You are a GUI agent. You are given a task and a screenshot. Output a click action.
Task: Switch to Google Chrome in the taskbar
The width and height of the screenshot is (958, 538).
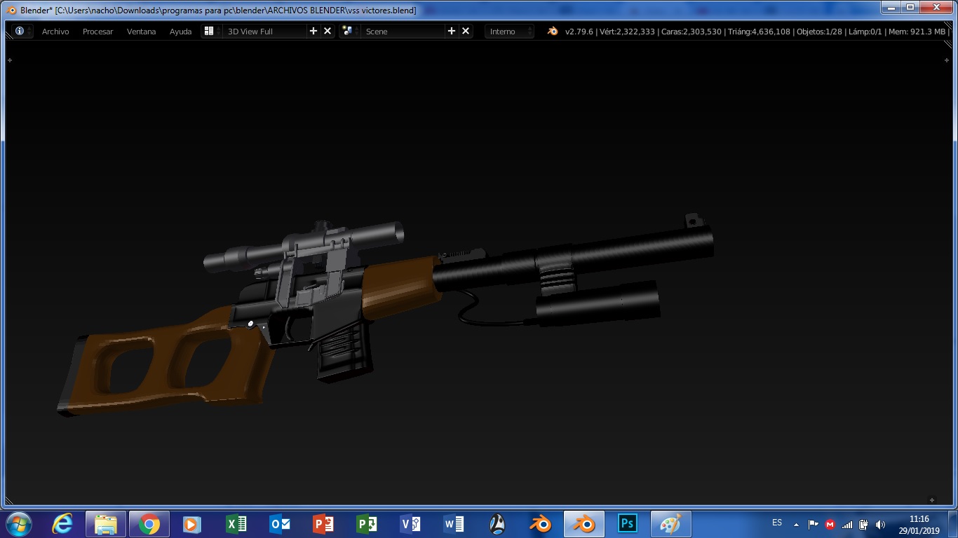click(149, 524)
